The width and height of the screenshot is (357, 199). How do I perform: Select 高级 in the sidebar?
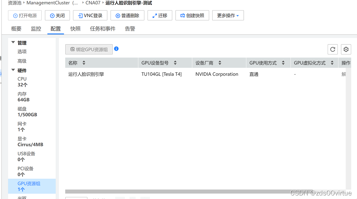[22, 61]
